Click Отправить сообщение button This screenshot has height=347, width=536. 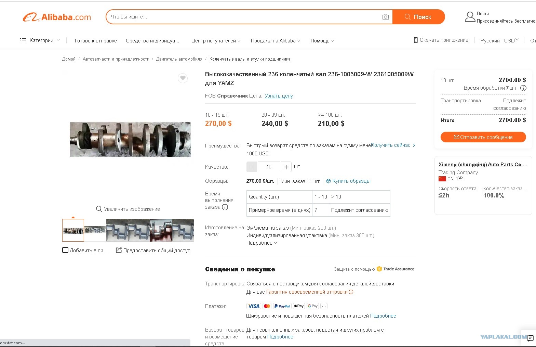[x=483, y=137]
